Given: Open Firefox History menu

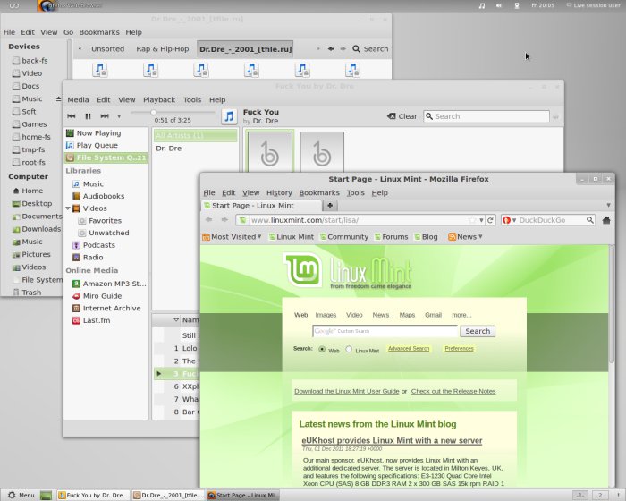Looking at the screenshot, I should coord(279,193).
